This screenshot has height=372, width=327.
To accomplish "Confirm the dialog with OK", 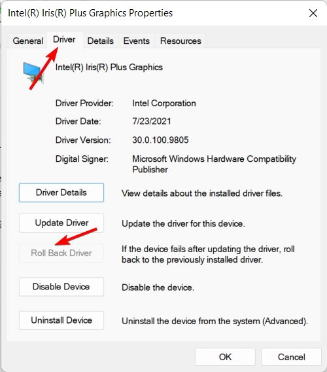I will pos(225,357).
